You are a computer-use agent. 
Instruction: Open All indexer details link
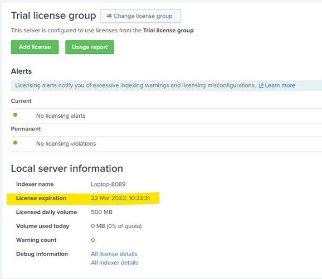coord(115,263)
